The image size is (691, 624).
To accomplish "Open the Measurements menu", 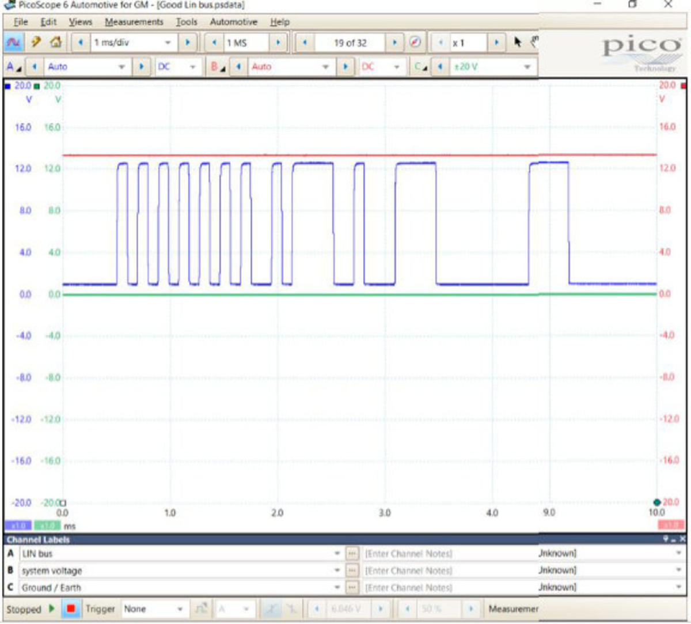I will pos(134,22).
